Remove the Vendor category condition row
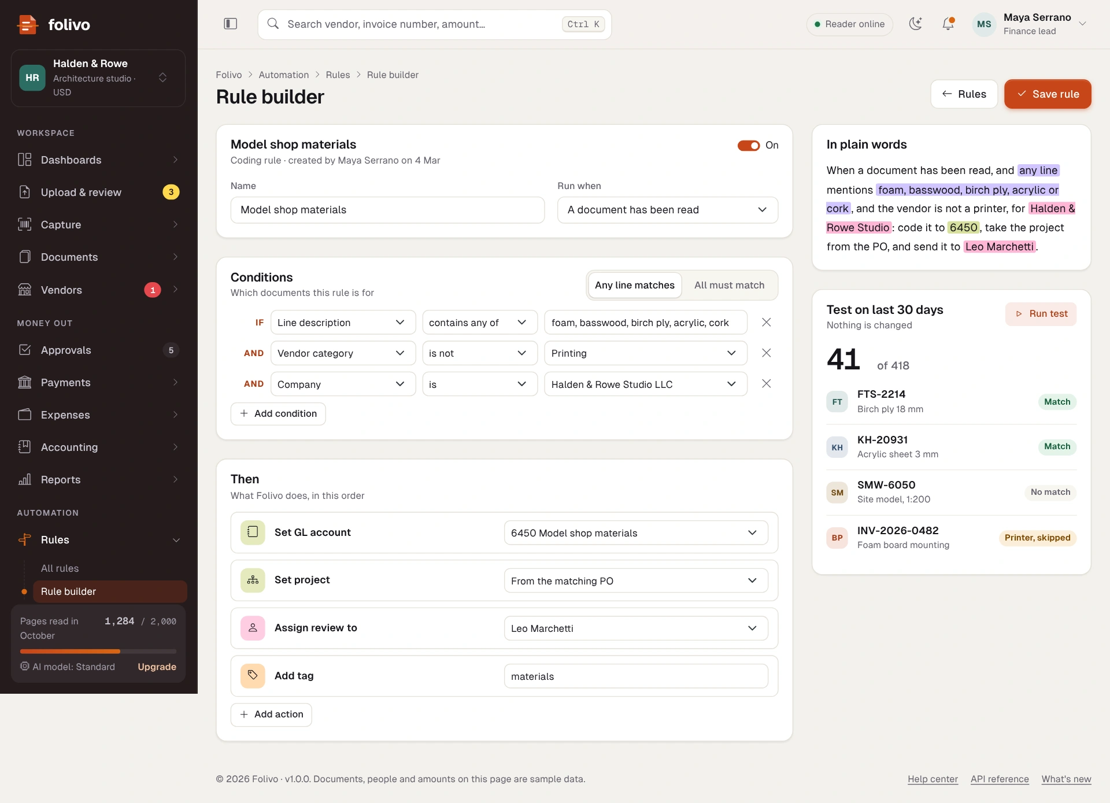This screenshot has height=803, width=1110. [766, 353]
